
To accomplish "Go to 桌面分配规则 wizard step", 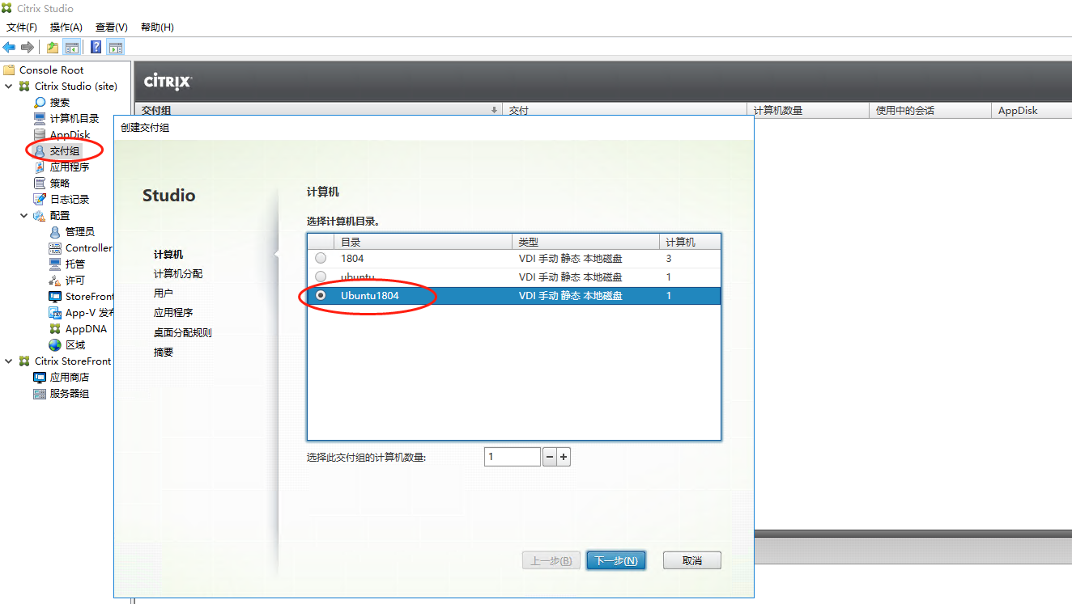I will tap(183, 332).
